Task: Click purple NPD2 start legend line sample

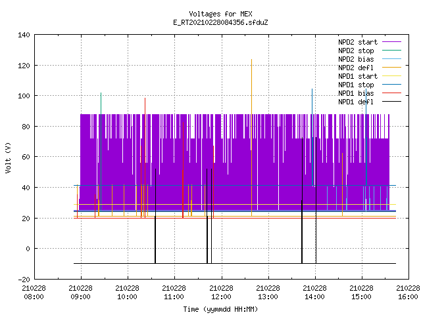Action: [392, 42]
